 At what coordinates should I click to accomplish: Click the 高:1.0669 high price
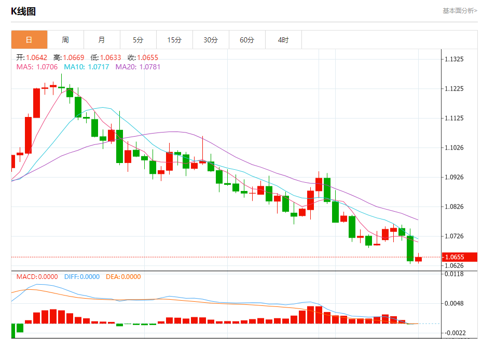point(68,57)
